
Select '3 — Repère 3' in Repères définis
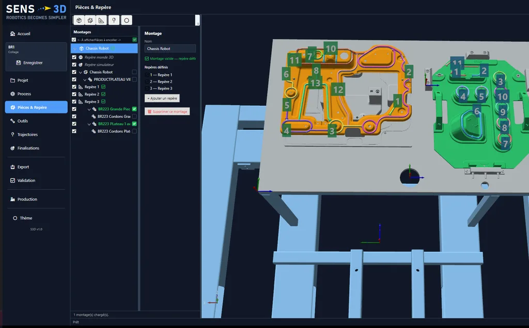click(161, 88)
